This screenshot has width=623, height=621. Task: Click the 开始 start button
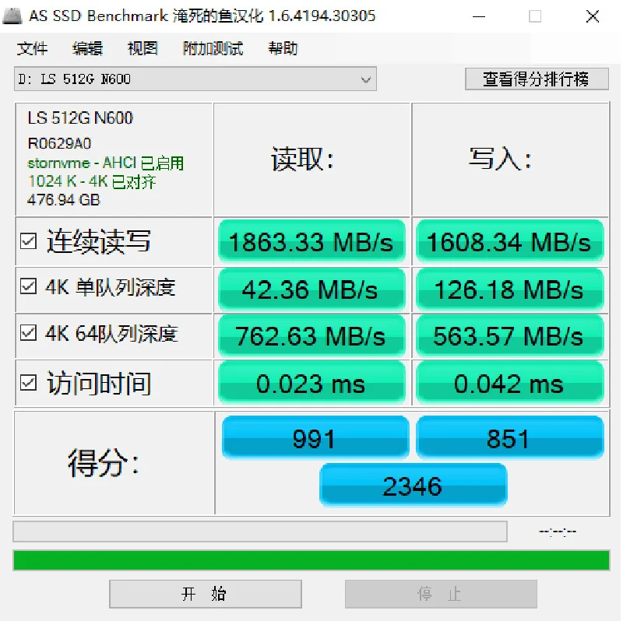click(206, 594)
